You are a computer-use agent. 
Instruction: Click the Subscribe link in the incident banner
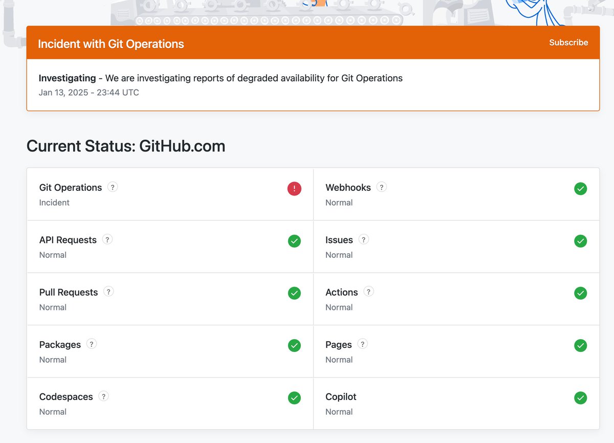coord(568,42)
